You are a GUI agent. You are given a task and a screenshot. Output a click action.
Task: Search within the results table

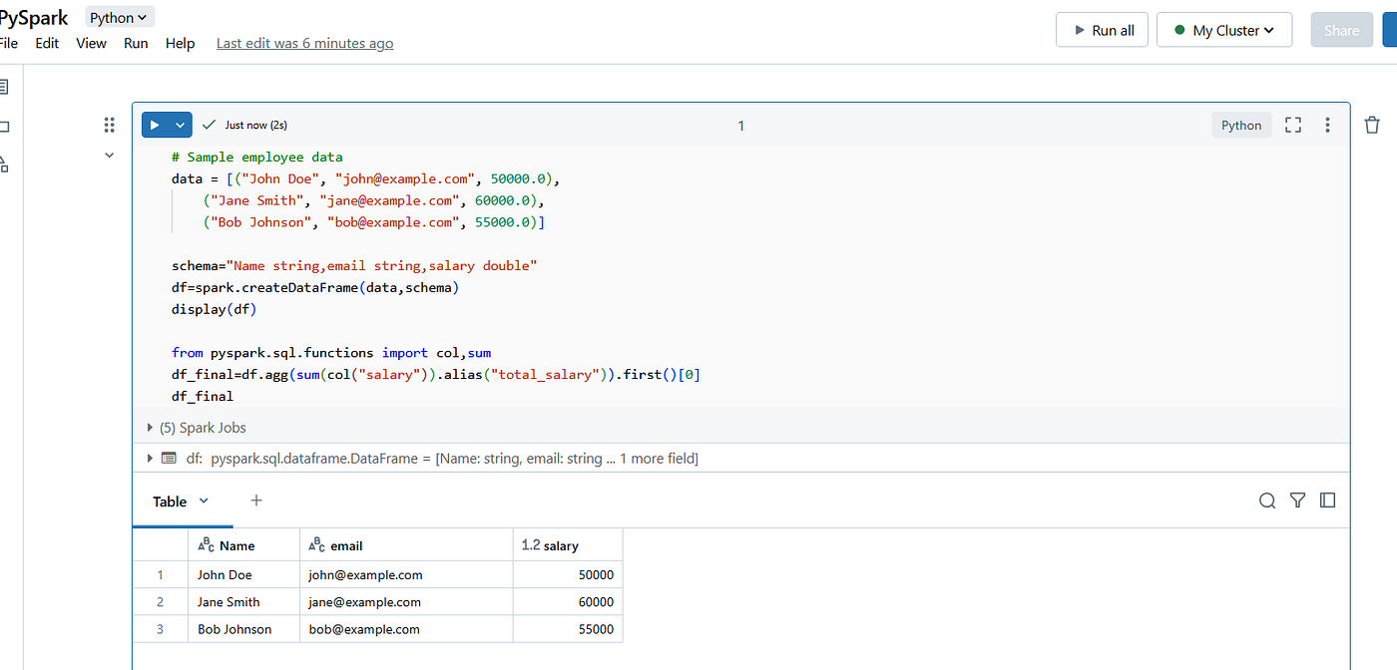[1267, 501]
